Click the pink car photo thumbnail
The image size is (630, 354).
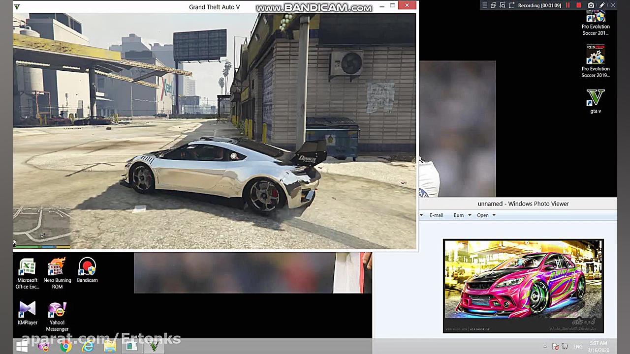[523, 285]
